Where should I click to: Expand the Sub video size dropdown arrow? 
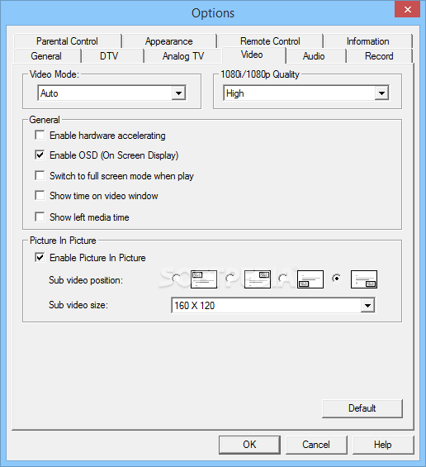point(367,305)
